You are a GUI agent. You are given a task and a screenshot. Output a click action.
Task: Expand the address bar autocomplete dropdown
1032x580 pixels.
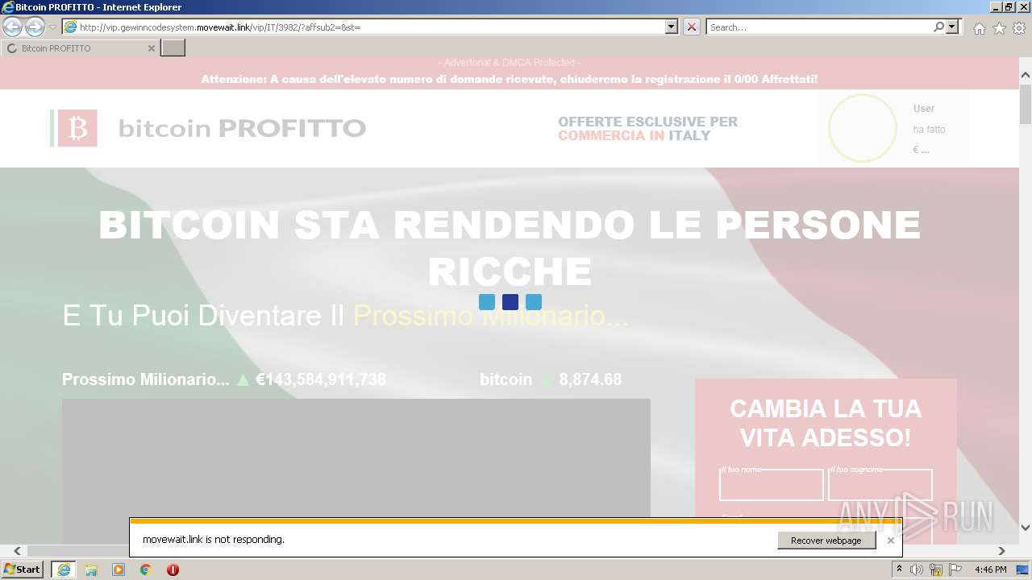coord(672,27)
